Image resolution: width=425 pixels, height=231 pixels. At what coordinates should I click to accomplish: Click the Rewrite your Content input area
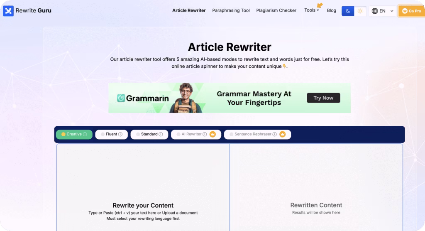(143, 187)
